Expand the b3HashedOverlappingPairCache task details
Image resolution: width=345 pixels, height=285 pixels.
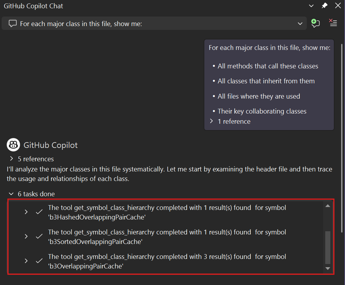[x=26, y=212]
